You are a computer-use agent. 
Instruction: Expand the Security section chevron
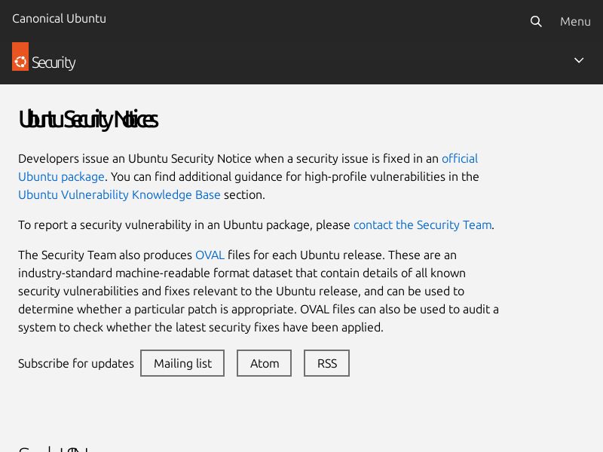click(579, 60)
